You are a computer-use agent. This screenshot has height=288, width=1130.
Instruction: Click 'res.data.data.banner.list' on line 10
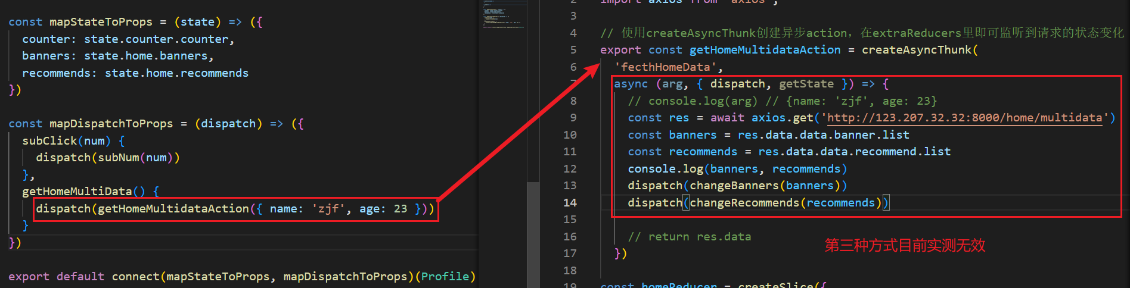point(823,135)
